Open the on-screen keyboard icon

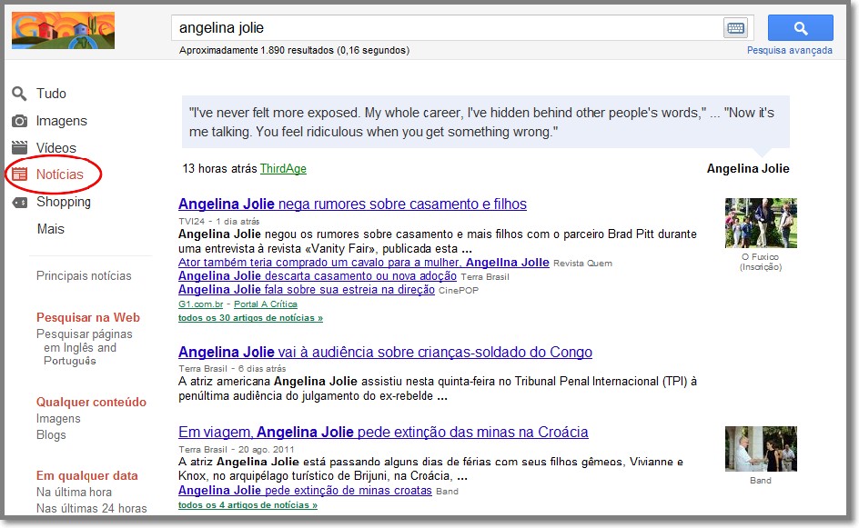click(x=735, y=28)
